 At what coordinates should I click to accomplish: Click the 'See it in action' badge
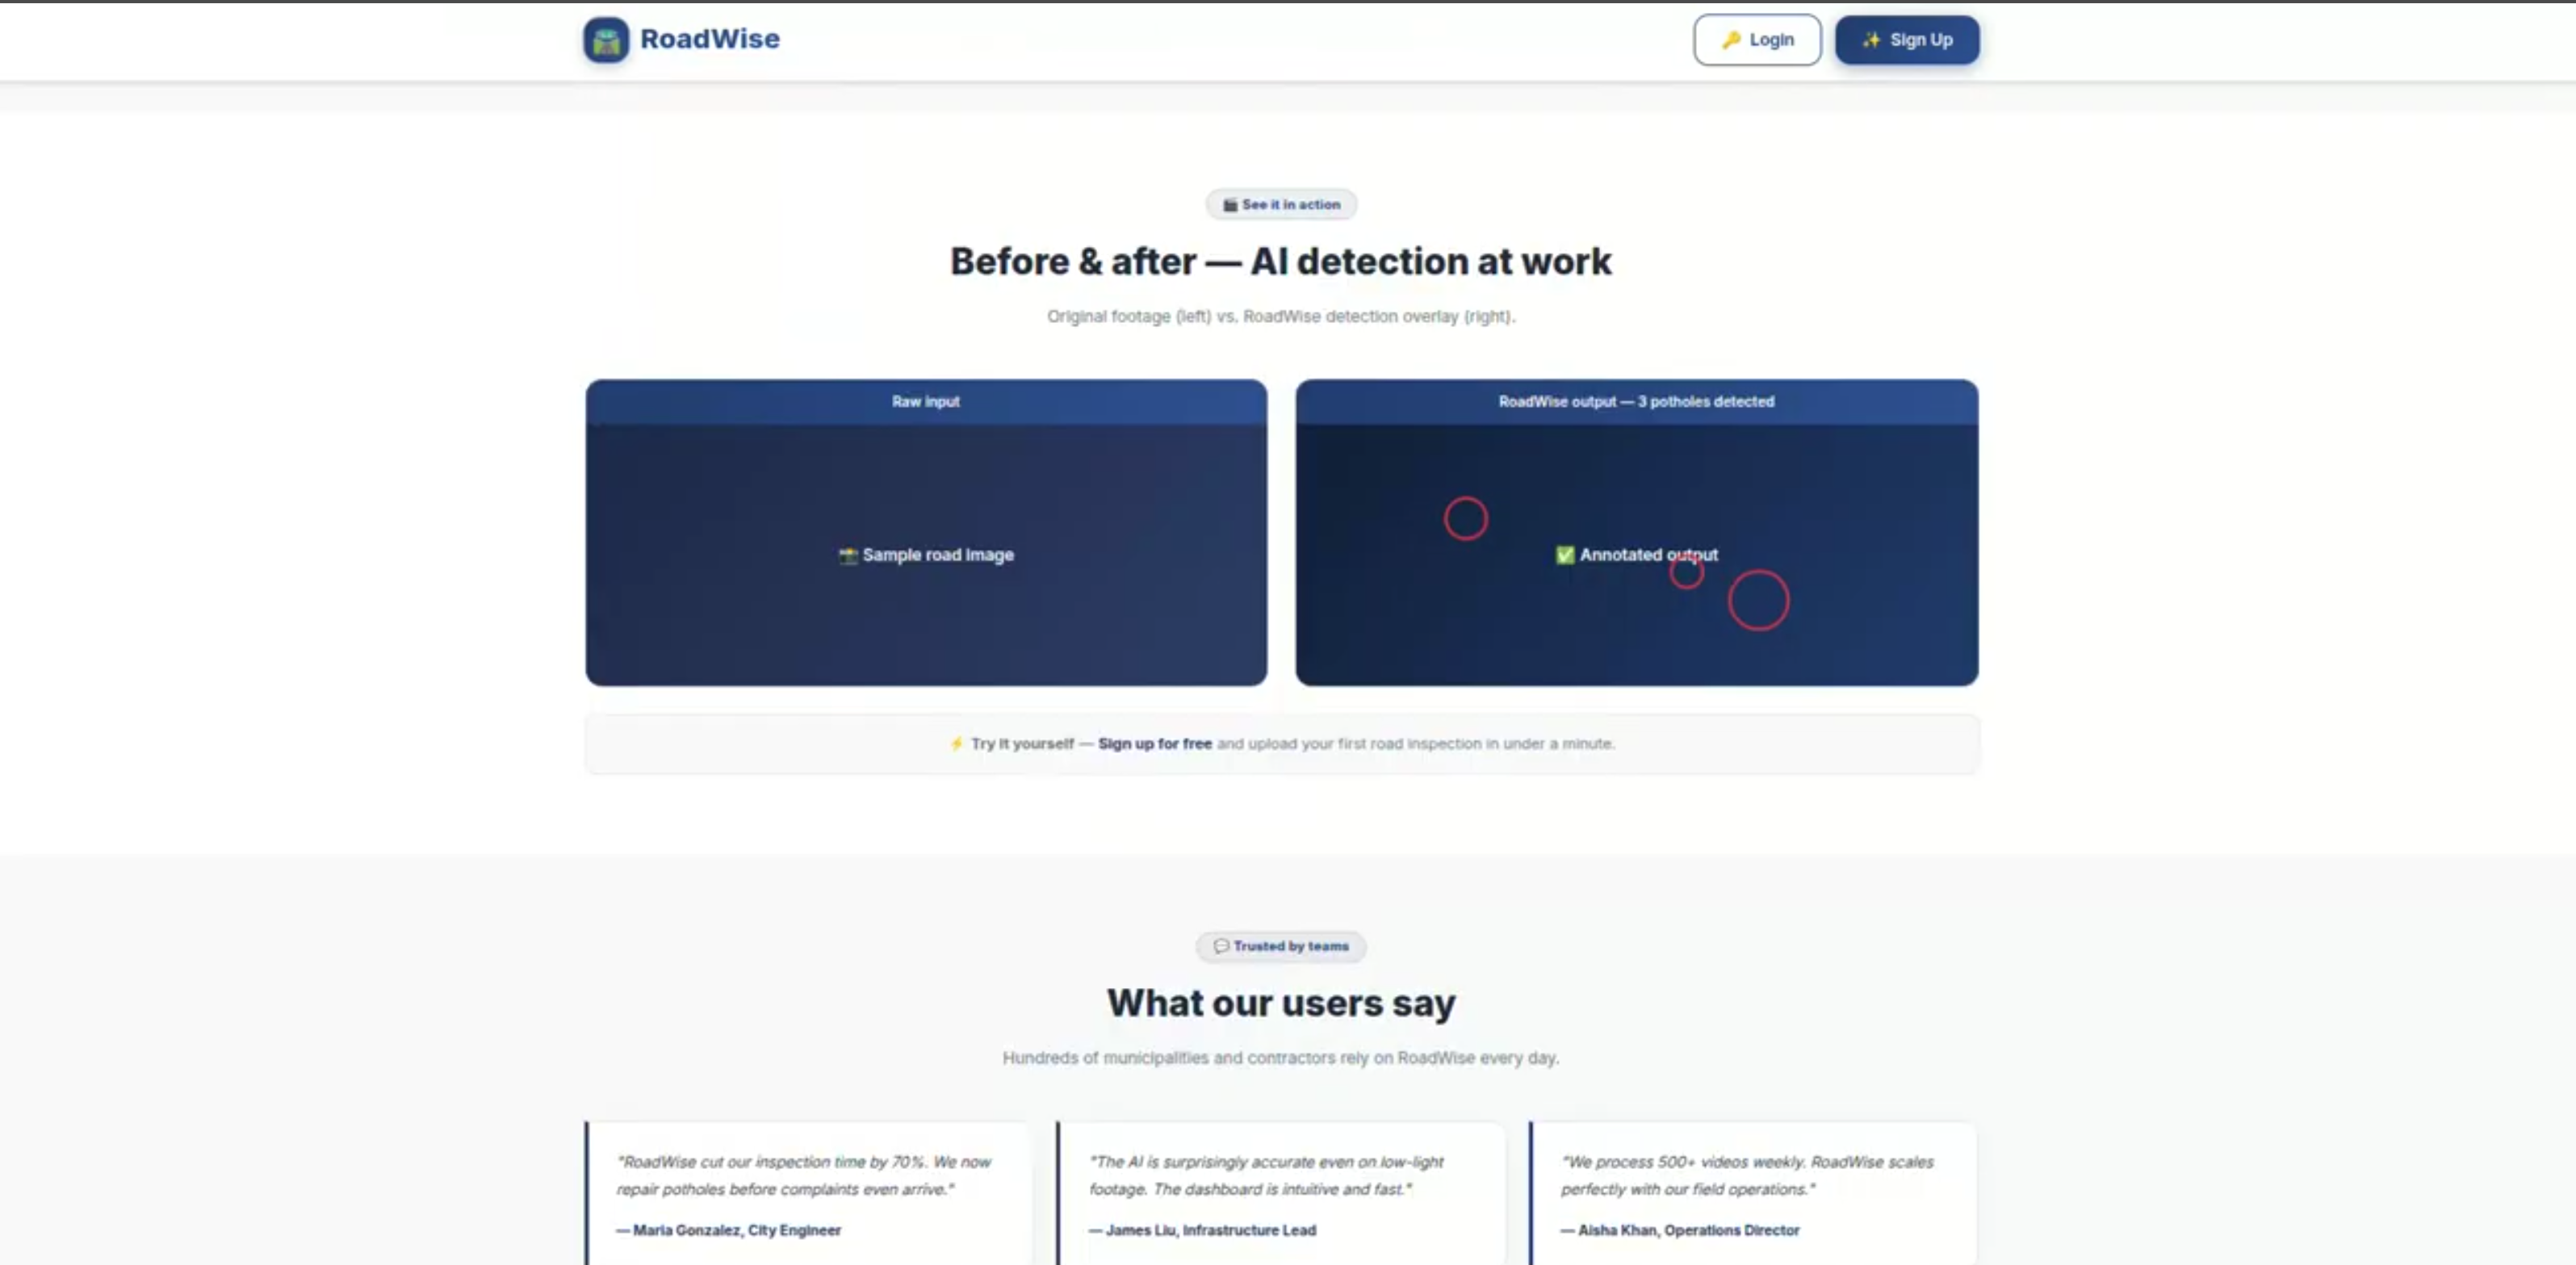[x=1281, y=204]
